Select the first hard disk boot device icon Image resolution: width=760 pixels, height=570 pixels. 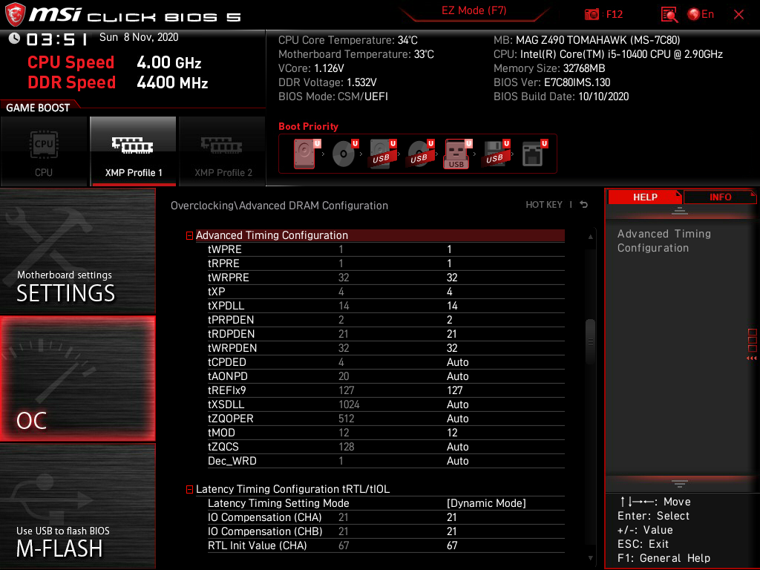pyautogui.click(x=307, y=154)
